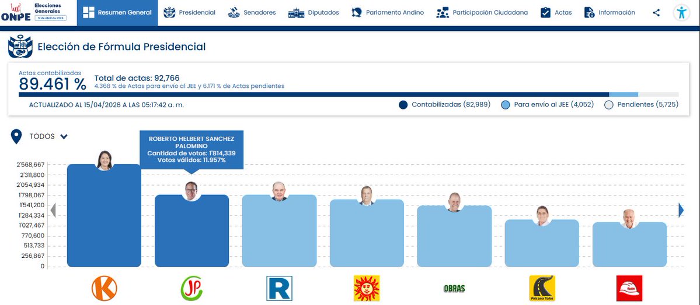Viewport: 700px width, 305px height.
Task: Click the Presidencial emblem icon
Action: tap(169, 12)
